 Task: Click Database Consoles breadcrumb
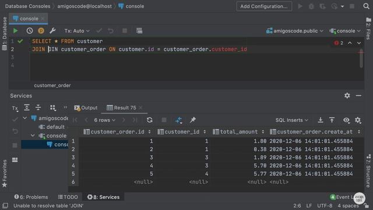pyautogui.click(x=28, y=6)
